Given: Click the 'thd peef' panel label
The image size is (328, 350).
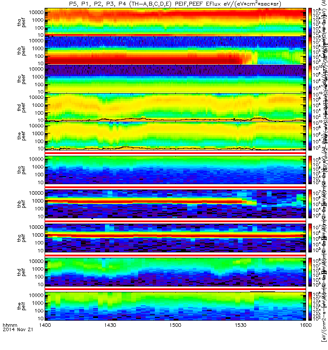Looking at the screenshot, I should pyautogui.click(x=21, y=108).
